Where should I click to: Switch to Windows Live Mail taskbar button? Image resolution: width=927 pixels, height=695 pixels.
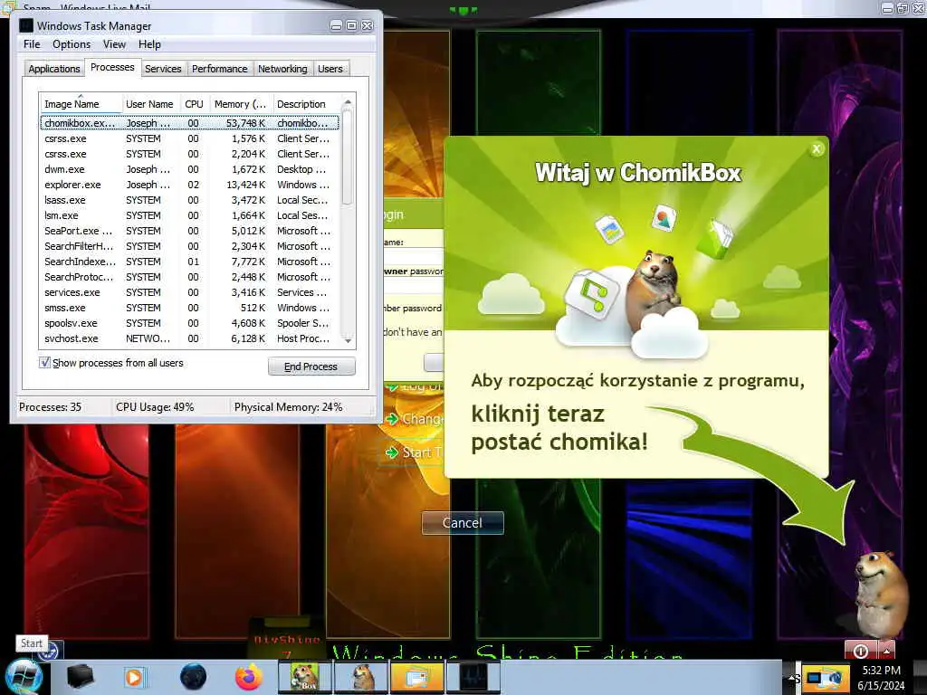[x=417, y=677]
